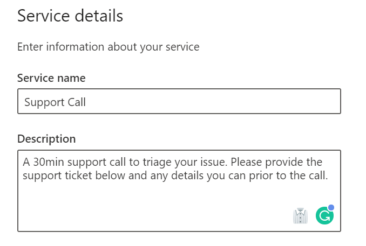Click "30min" at the start of the description
This screenshot has height=246, width=366.
click(x=46, y=162)
